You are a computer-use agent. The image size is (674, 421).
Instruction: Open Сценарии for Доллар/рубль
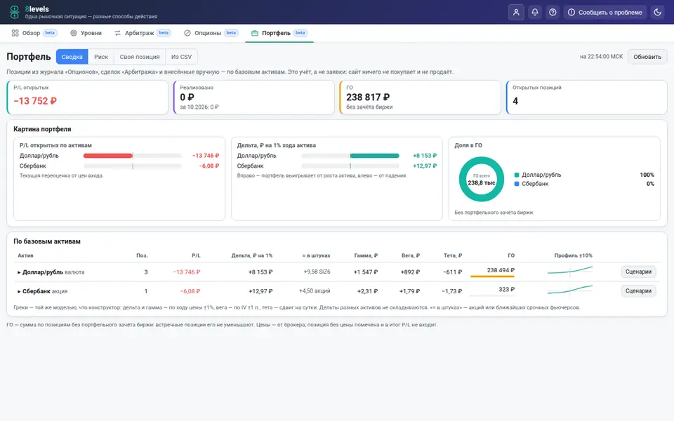coord(638,272)
